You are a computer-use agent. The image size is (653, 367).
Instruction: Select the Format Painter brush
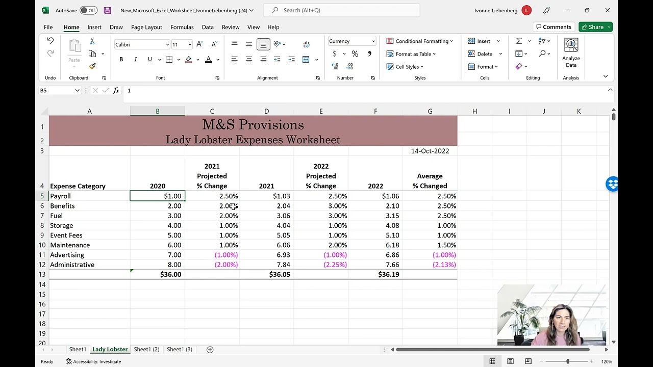pos(92,66)
